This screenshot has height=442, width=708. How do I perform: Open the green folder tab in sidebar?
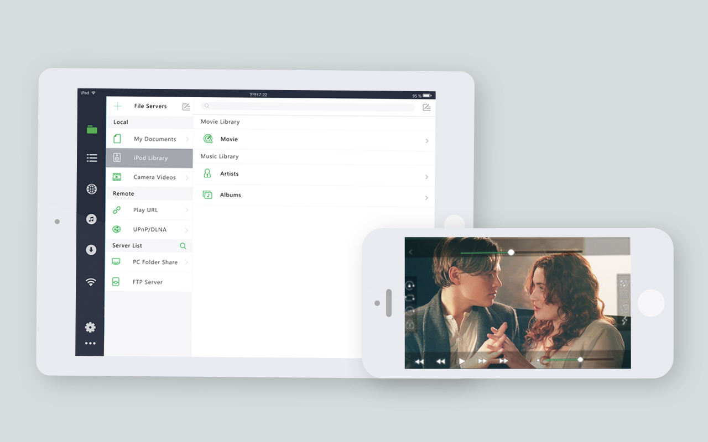[92, 130]
